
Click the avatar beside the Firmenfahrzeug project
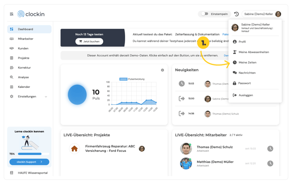[x=142, y=149]
